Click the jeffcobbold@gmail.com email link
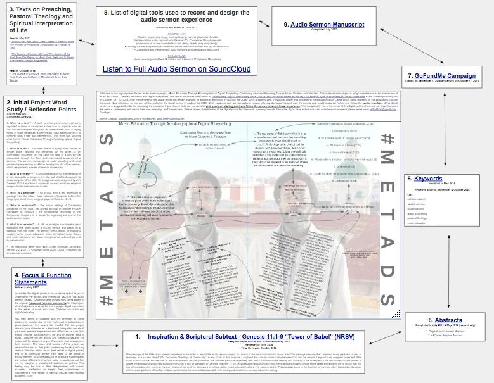Image resolution: width=494 pixels, height=383 pixels. pyautogui.click(x=383, y=109)
